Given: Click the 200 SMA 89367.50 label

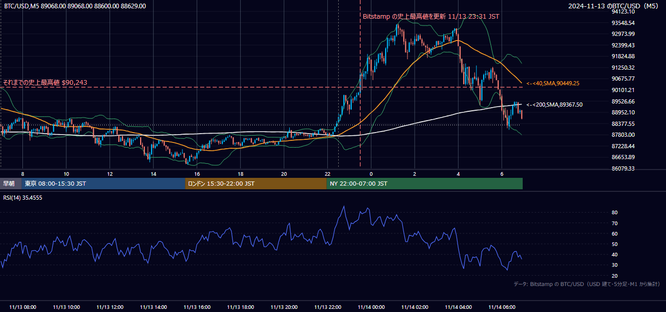Looking at the screenshot, I should point(554,105).
